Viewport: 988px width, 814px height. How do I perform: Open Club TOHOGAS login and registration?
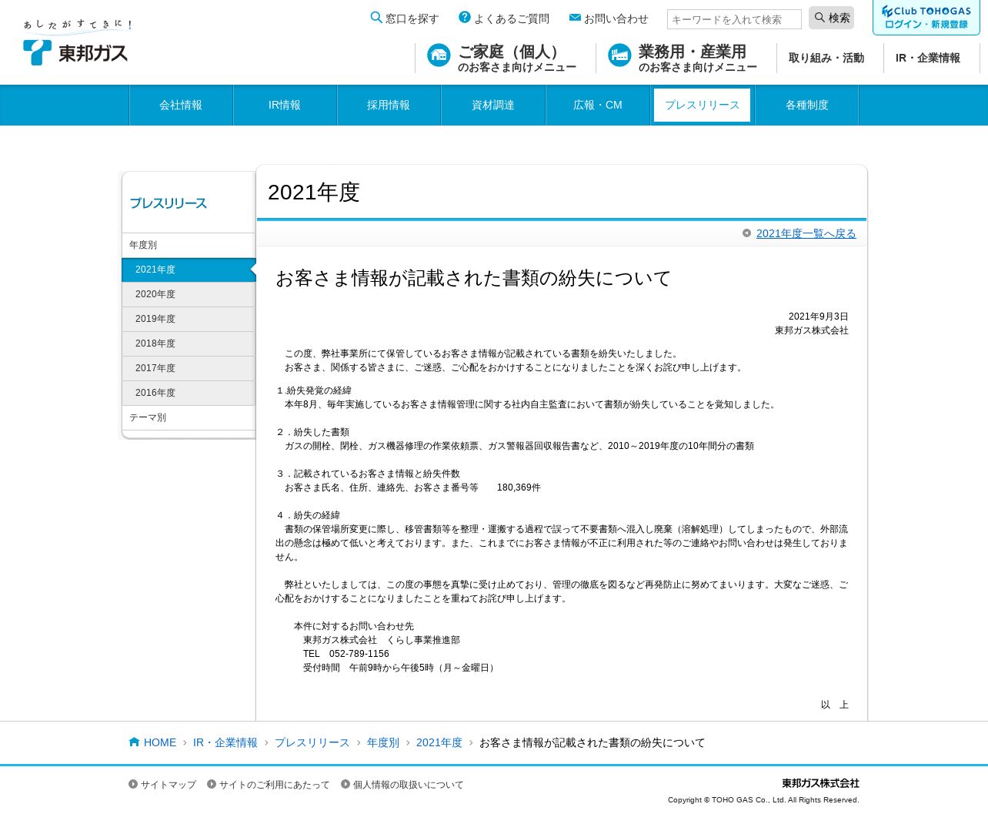(x=926, y=17)
